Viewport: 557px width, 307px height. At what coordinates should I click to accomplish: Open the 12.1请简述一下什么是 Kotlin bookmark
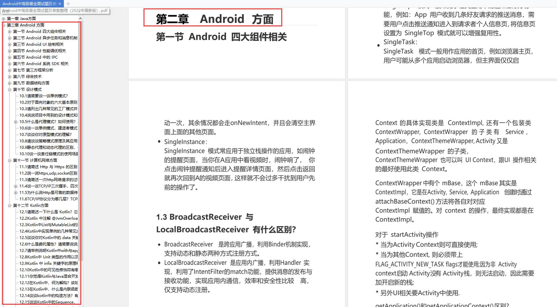pos(44,212)
